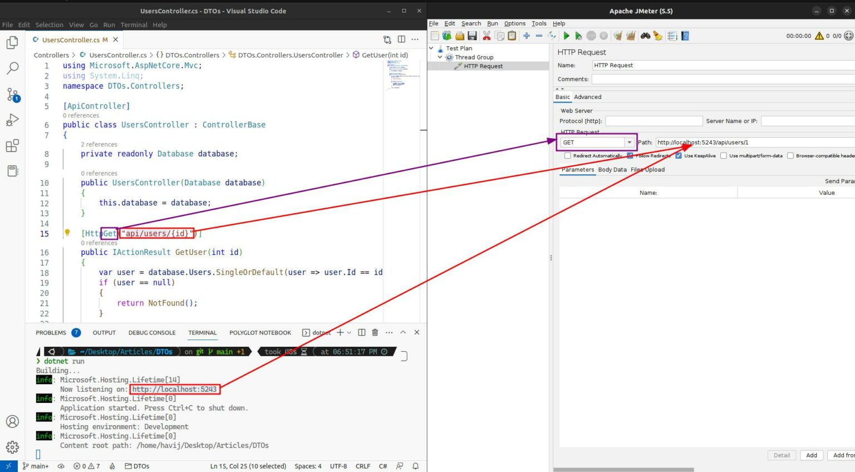Open the GET method dropdown

point(630,142)
